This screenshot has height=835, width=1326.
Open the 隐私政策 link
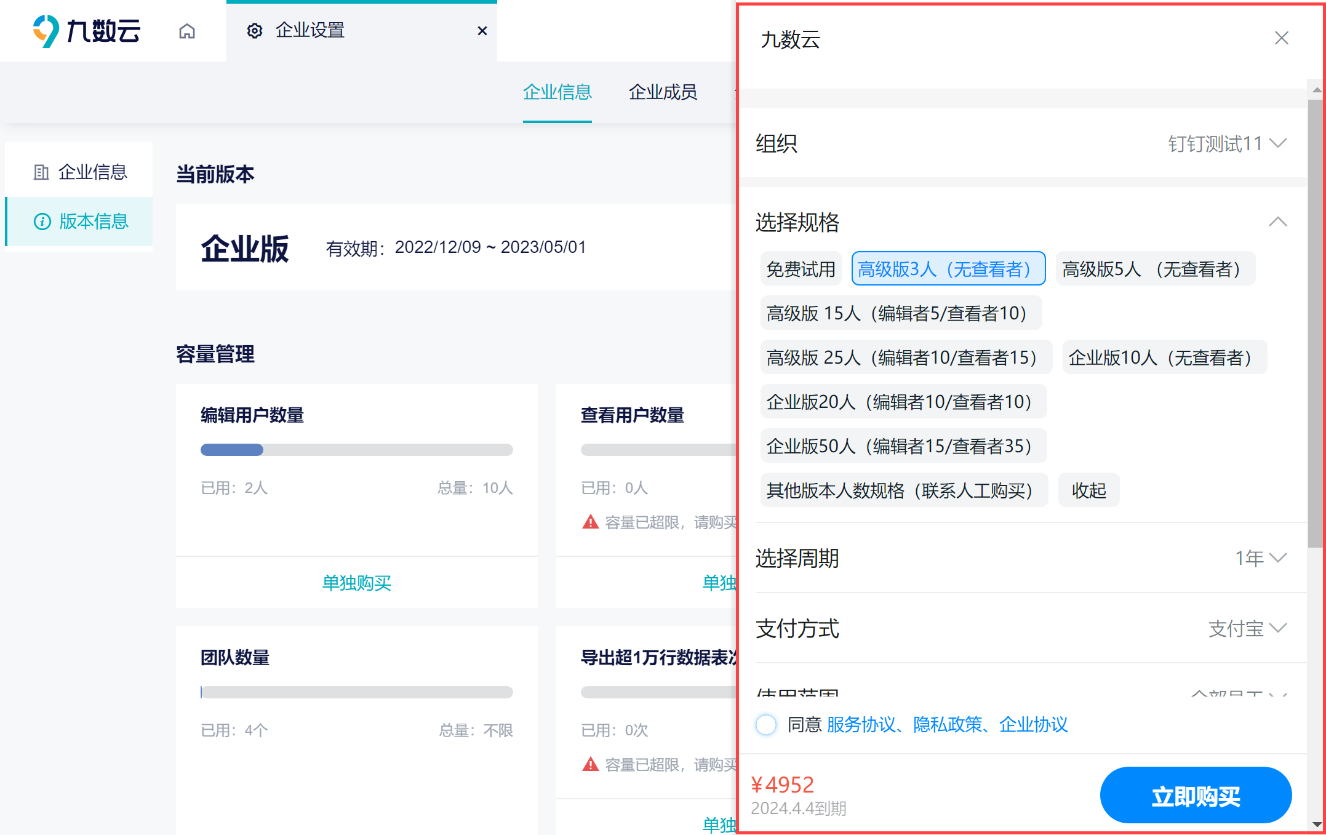(947, 724)
